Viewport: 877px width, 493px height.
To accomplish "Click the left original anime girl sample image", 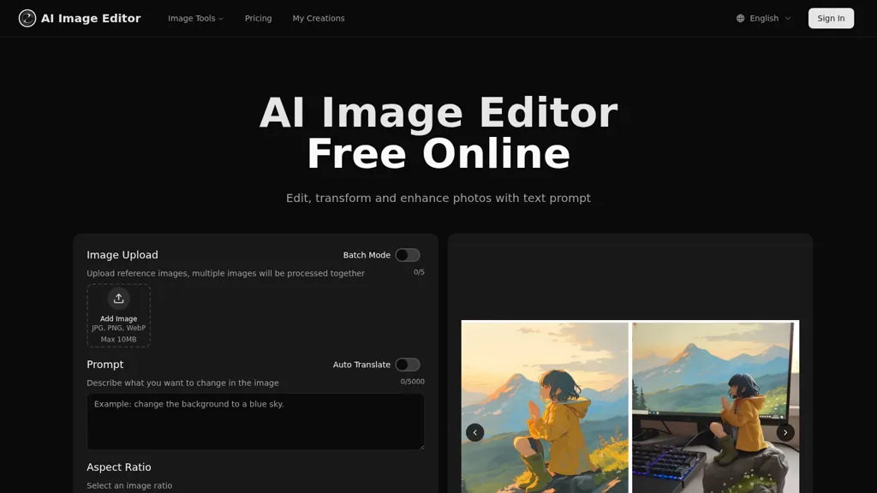I will coord(545,407).
